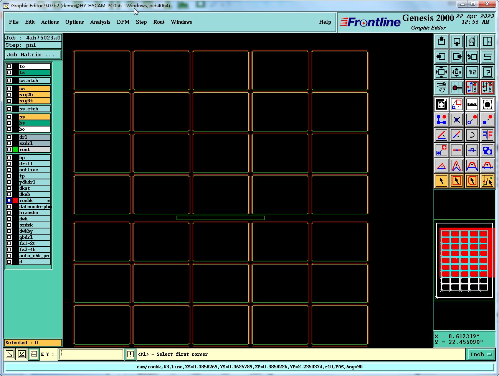
Task: Click the 1:2 scale icon
Action: (x=472, y=72)
